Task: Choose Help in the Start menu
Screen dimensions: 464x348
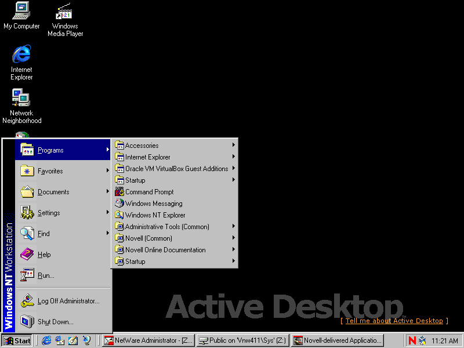Action: coord(63,255)
